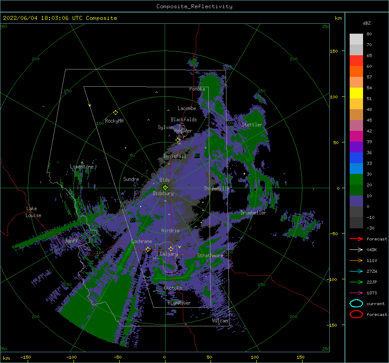The height and width of the screenshot is (363, 389).
Task: Click the Sundre town label
Action: point(131,179)
